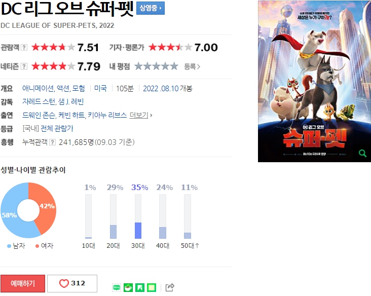The width and height of the screenshot is (371, 296).
Task: Share to Naver Cafe coffee cup icon
Action: coord(128,288)
